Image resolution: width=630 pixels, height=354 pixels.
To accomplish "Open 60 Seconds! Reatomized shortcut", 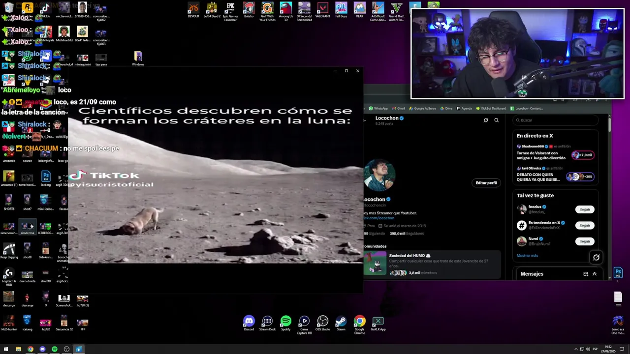I will (x=304, y=12).
